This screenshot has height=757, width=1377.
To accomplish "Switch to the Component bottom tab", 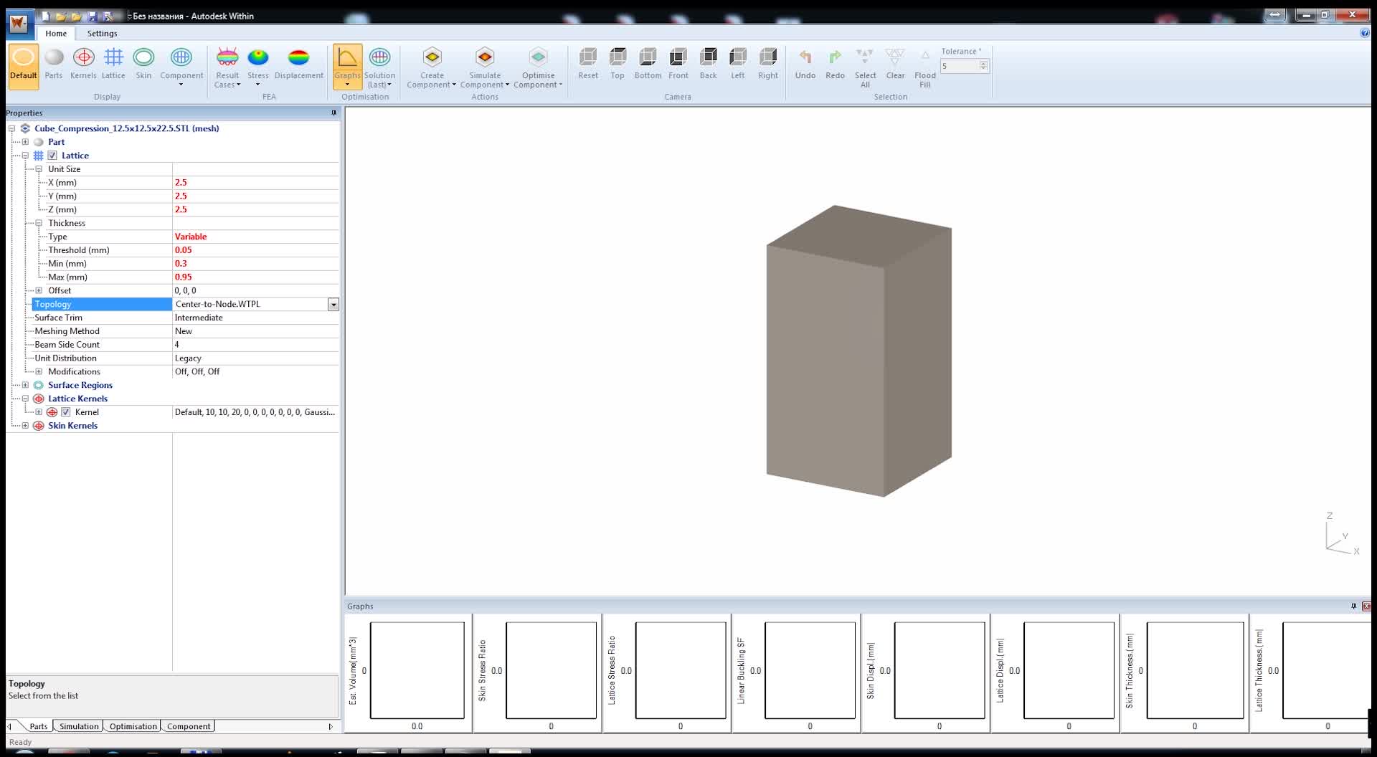I will [x=189, y=726].
